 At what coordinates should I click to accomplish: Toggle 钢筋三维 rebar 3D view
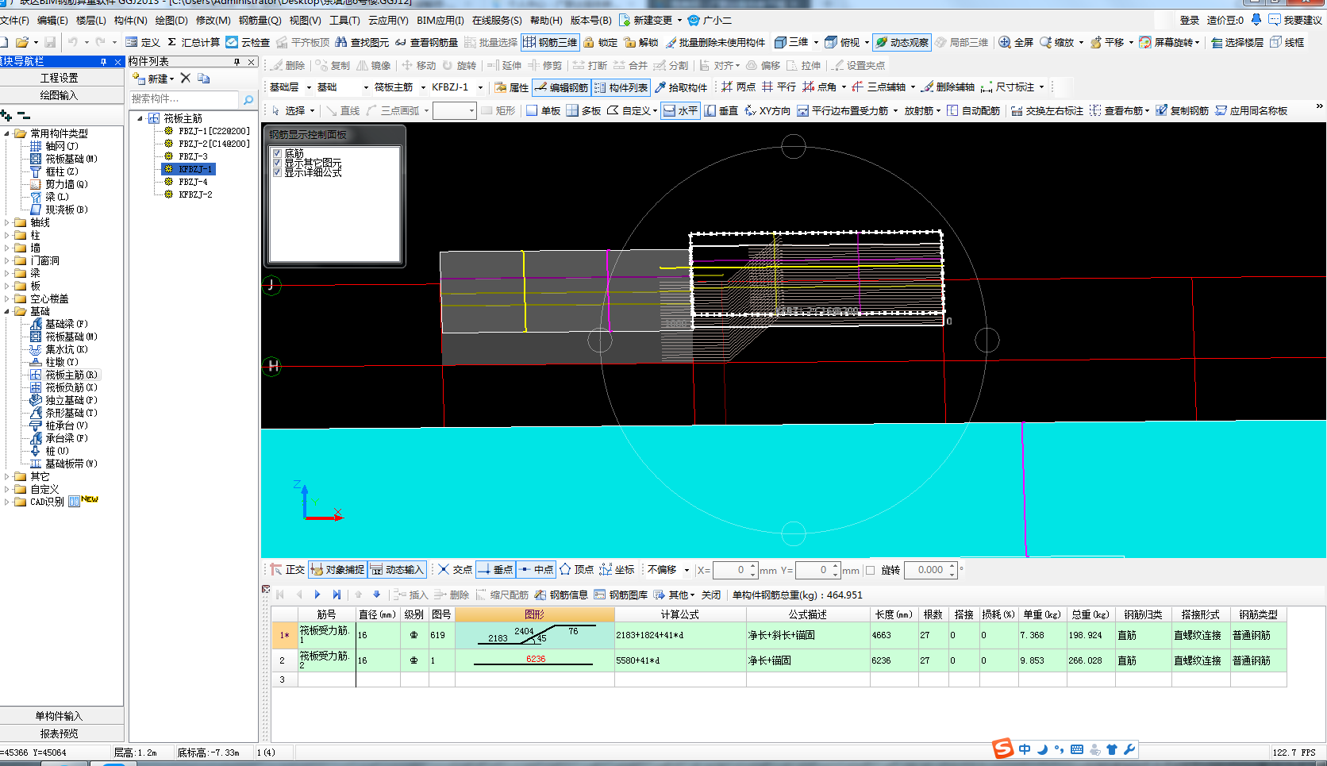550,42
